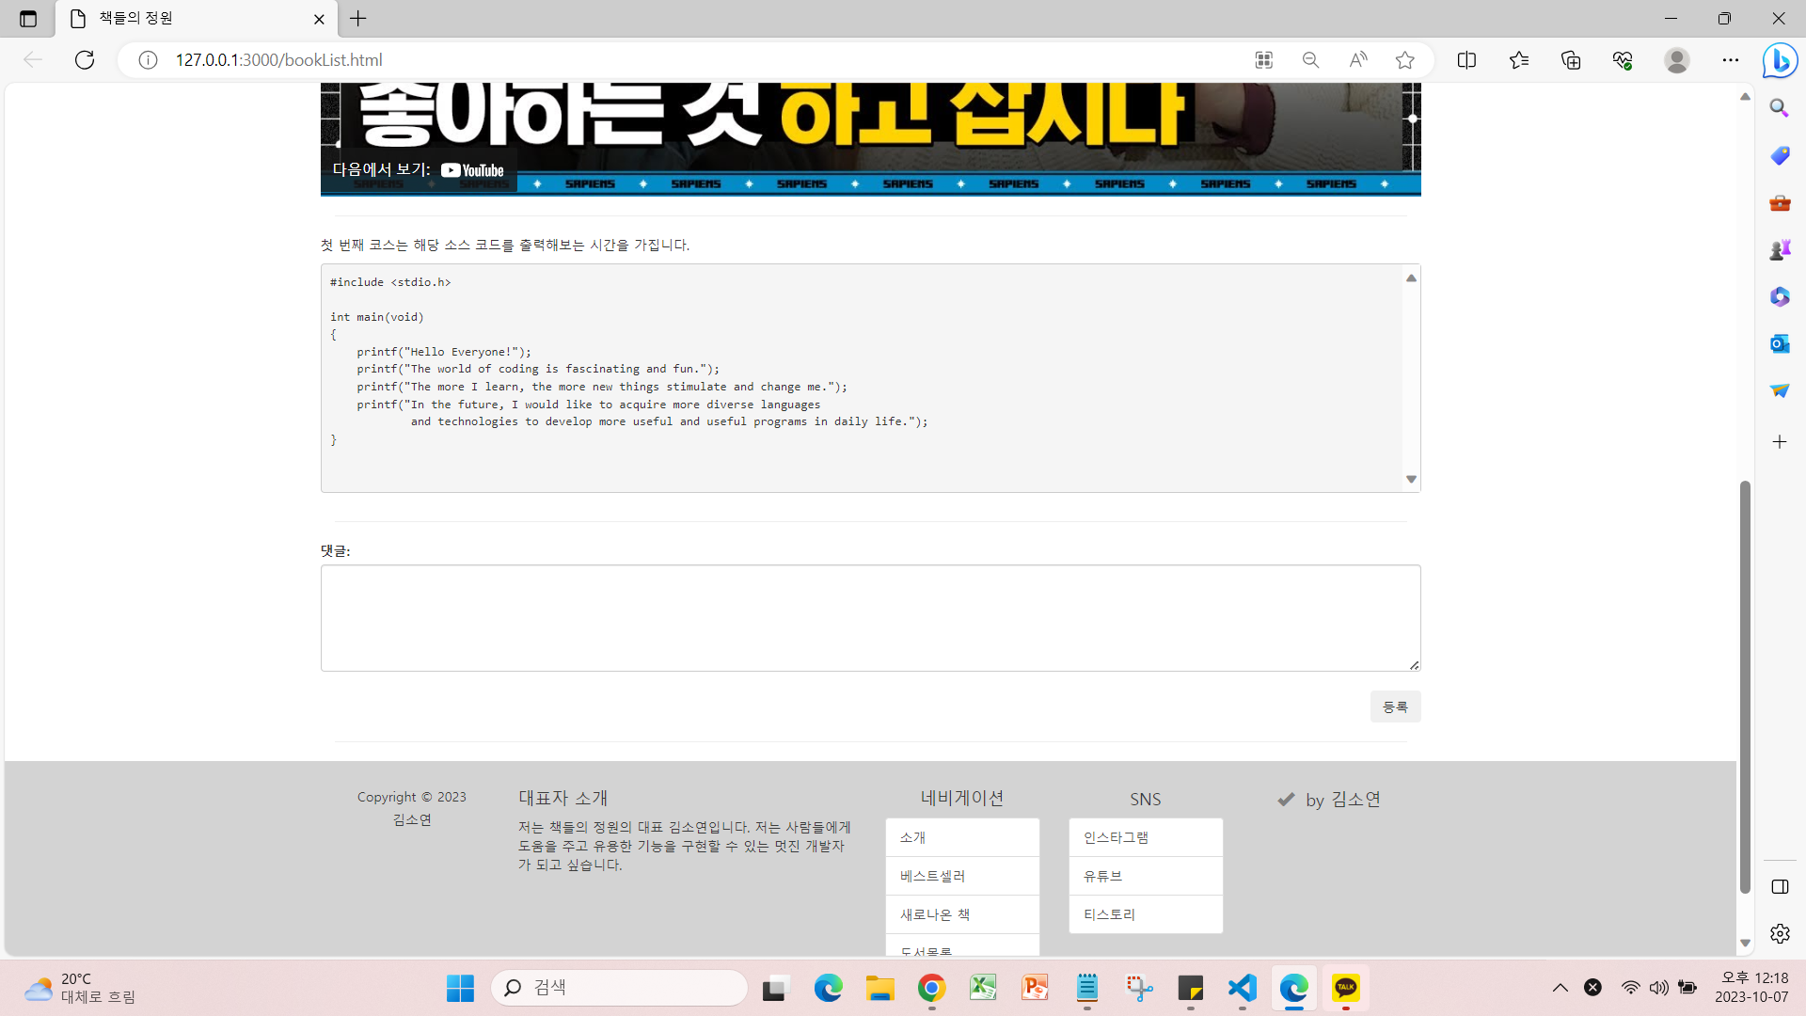Image resolution: width=1806 pixels, height=1016 pixels.
Task: Open sidebar Tools briefcase icon
Action: (1779, 202)
